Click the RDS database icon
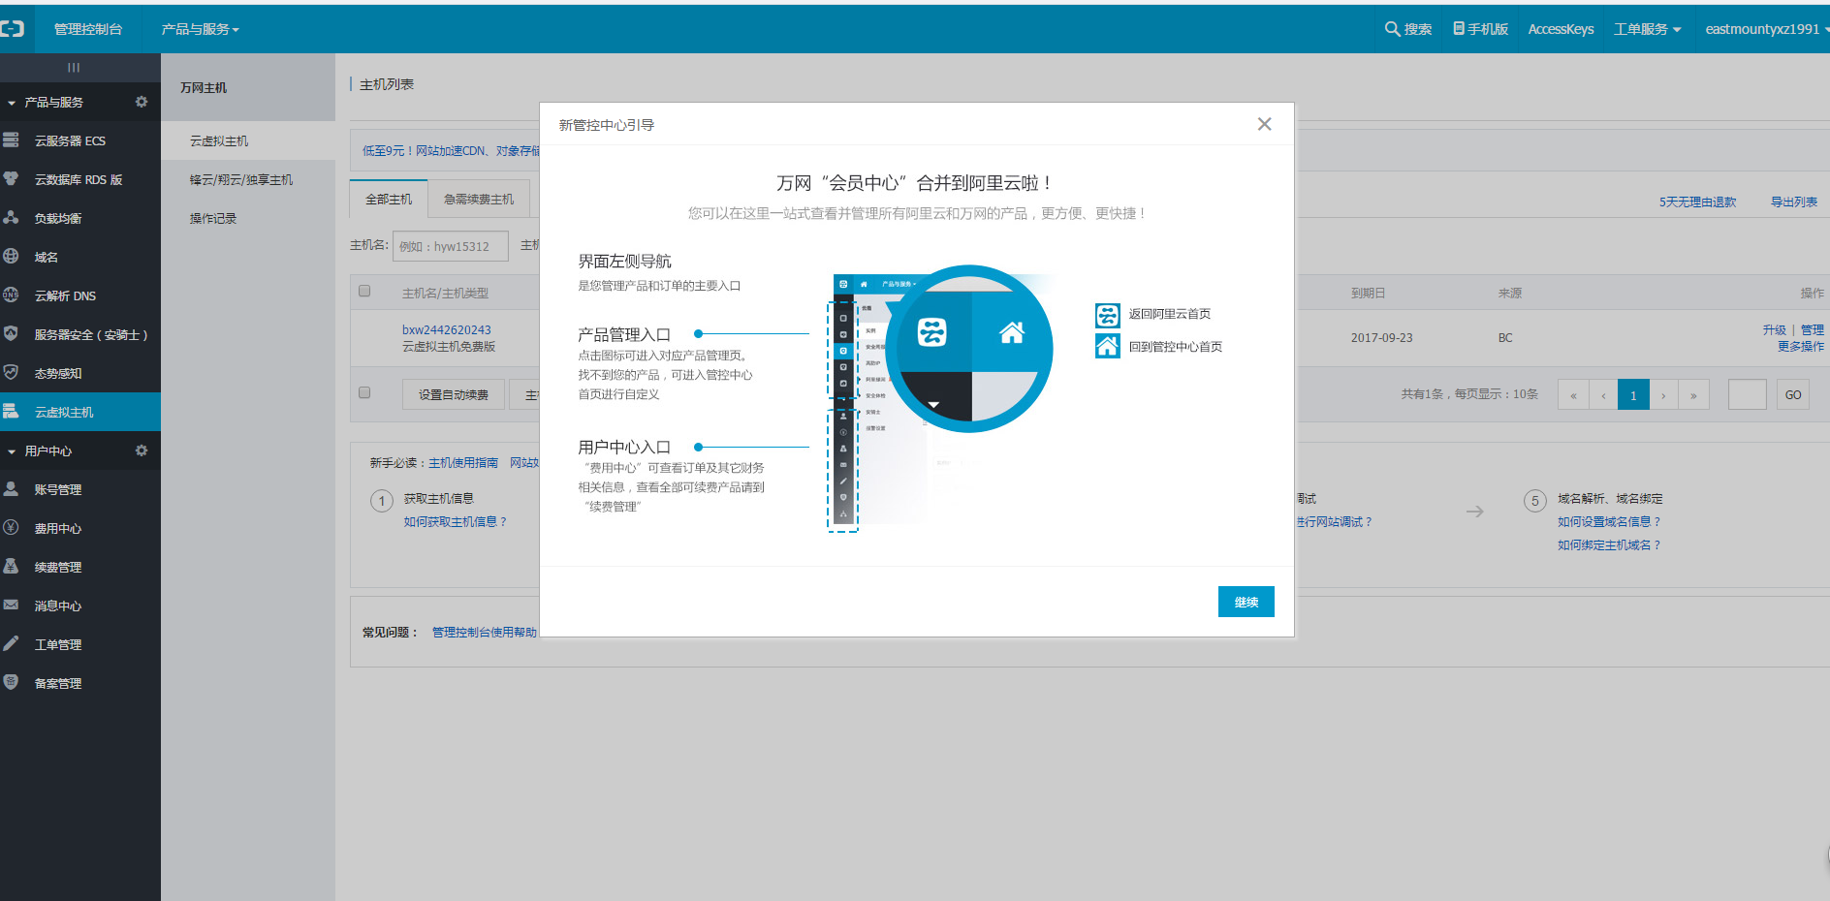The image size is (1830, 901). coord(12,179)
